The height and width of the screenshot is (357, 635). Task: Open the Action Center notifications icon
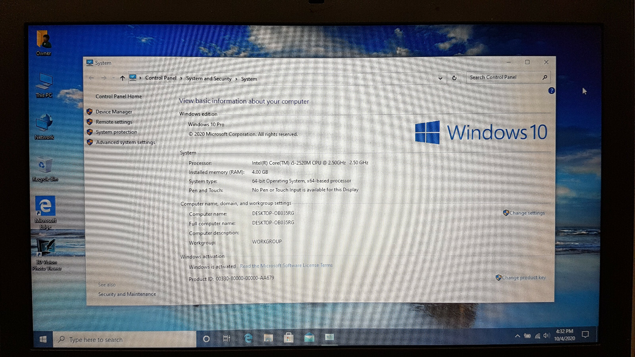pos(585,334)
